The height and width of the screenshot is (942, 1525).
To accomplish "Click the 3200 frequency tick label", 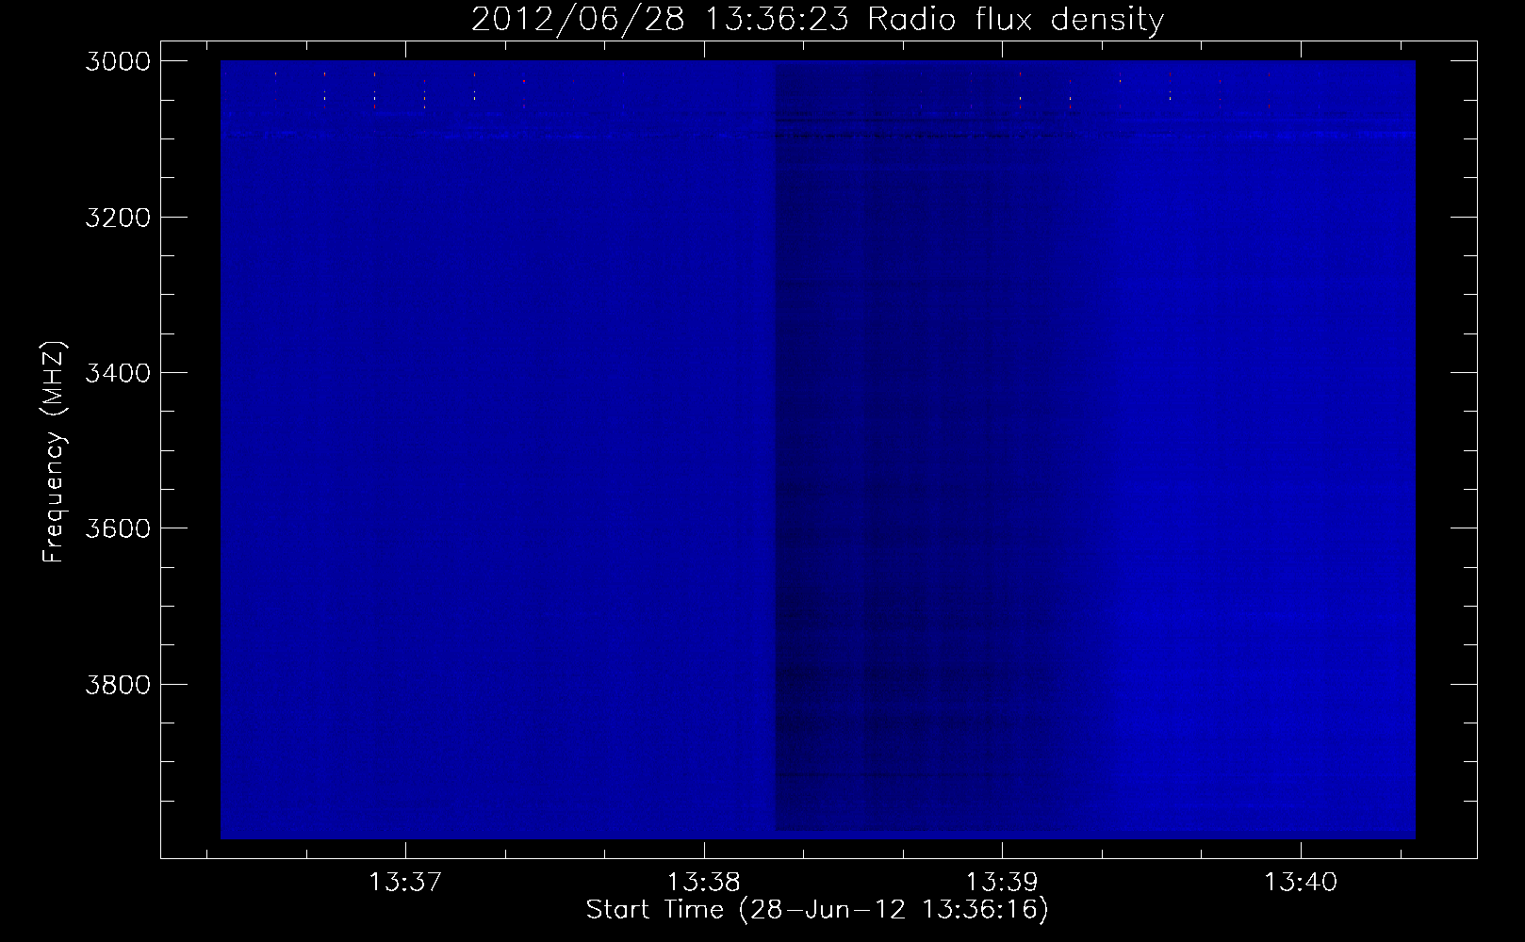I will (118, 218).
